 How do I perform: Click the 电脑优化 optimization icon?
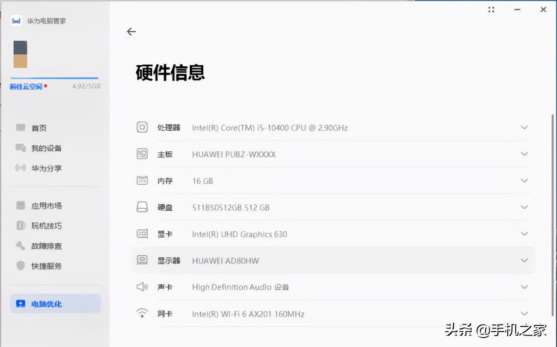(x=21, y=304)
